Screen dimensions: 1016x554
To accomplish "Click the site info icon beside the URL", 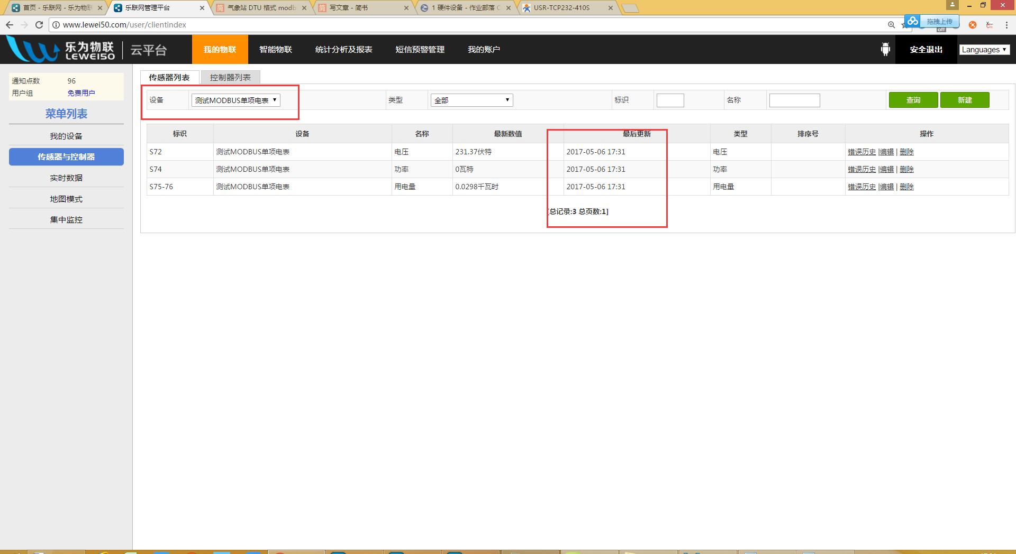I will click(56, 25).
